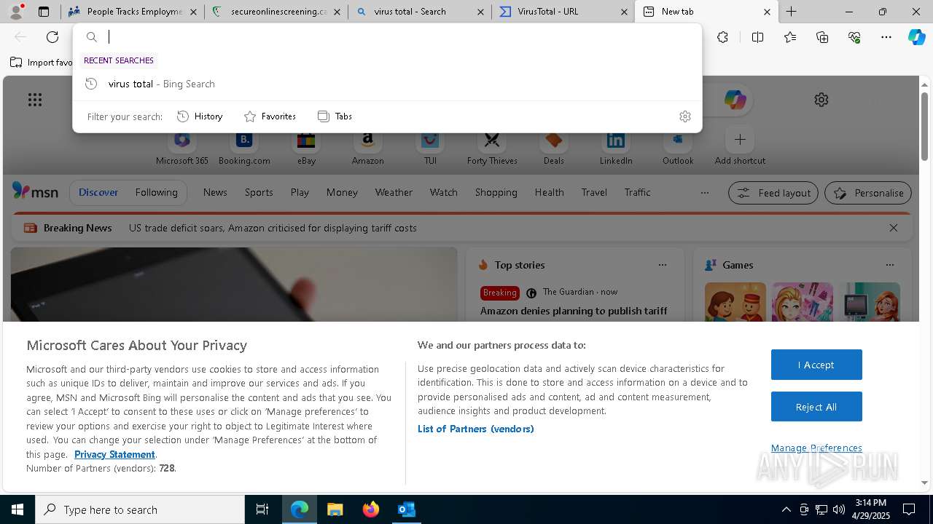Open the Microsoft 365 shortcut

(182, 147)
